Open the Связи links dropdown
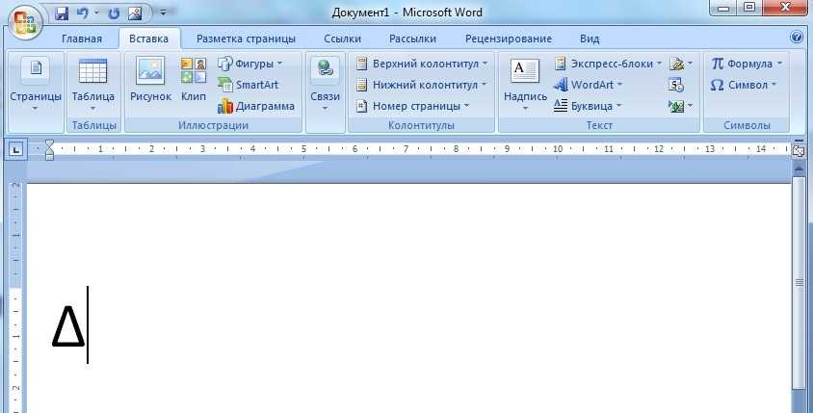This screenshot has height=413, width=813. (325, 84)
